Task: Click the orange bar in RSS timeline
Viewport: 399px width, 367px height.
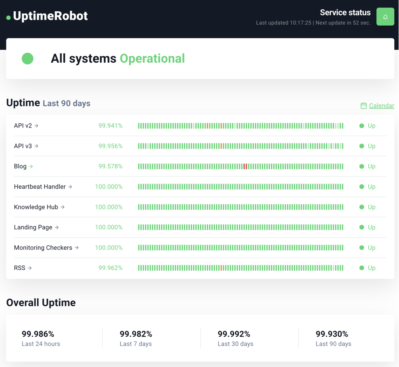Action: [221, 268]
